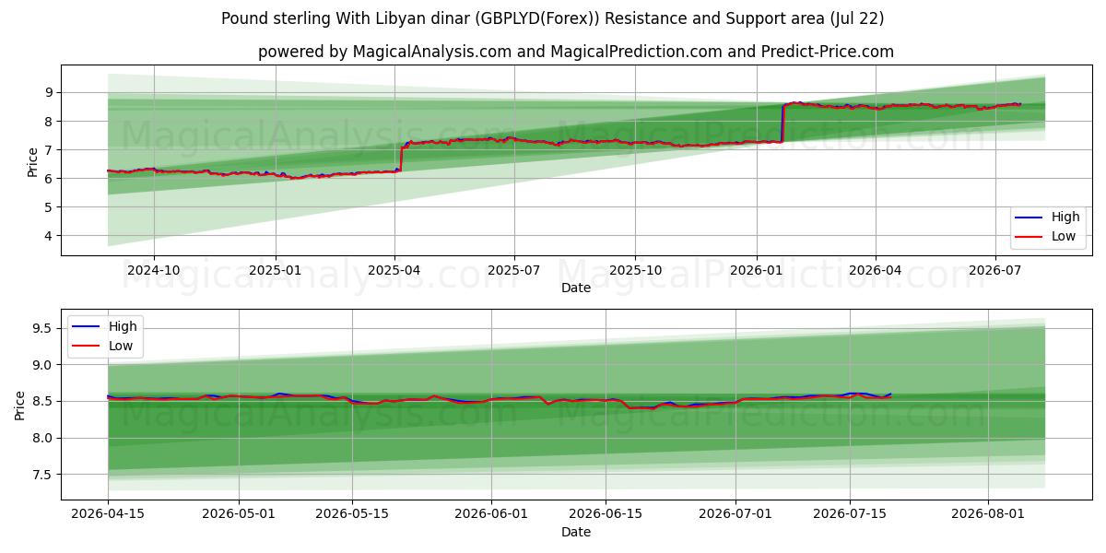Click the '2025-07' x-axis label
The image size is (1106, 553).
(513, 271)
